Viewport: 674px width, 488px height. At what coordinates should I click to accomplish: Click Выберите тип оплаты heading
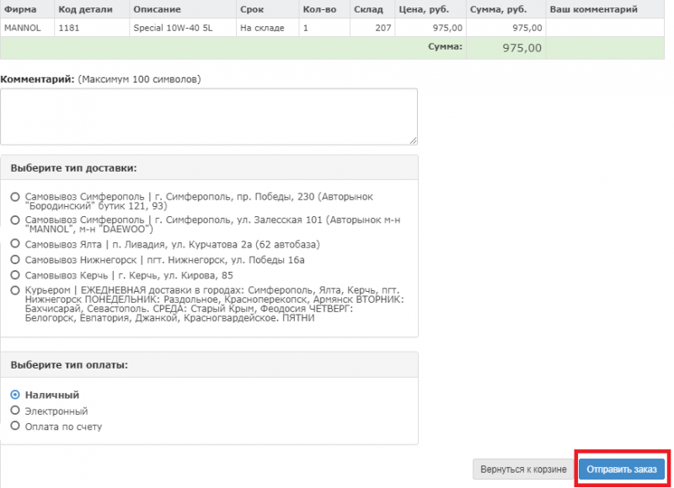click(x=69, y=365)
